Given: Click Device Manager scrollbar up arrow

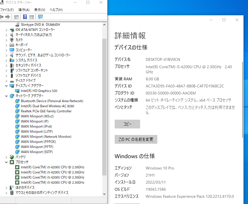Looking at the screenshot, I should (104, 25).
